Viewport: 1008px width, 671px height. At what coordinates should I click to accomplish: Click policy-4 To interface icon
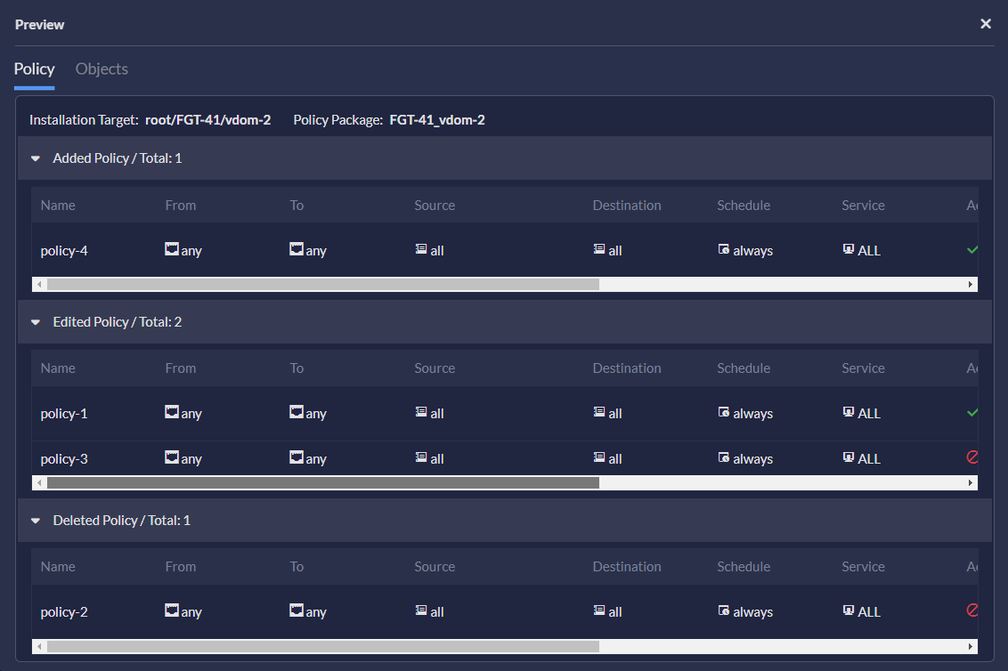(x=297, y=249)
